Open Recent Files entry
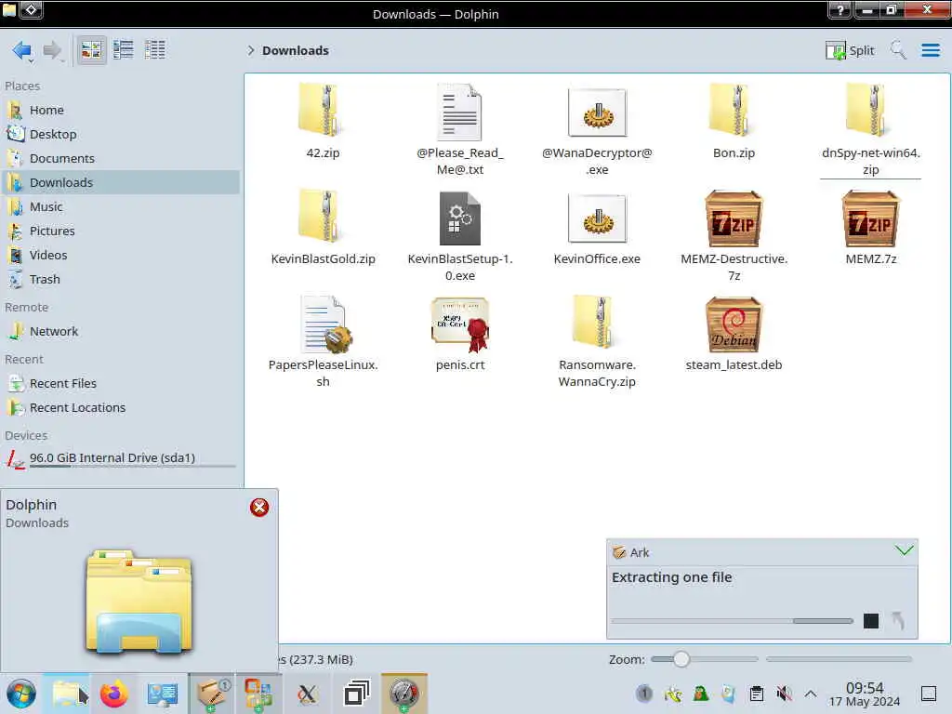The height and width of the screenshot is (714, 952). coord(120,384)
